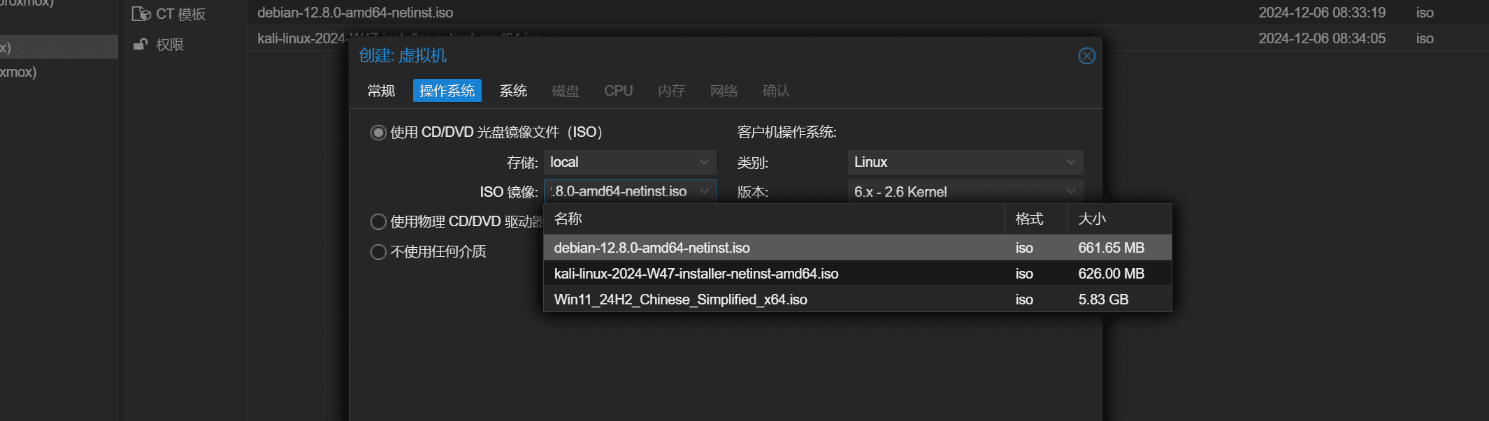Image resolution: width=1489 pixels, height=421 pixels.
Task: Select debian iso row in background storage list
Action: click(868, 13)
